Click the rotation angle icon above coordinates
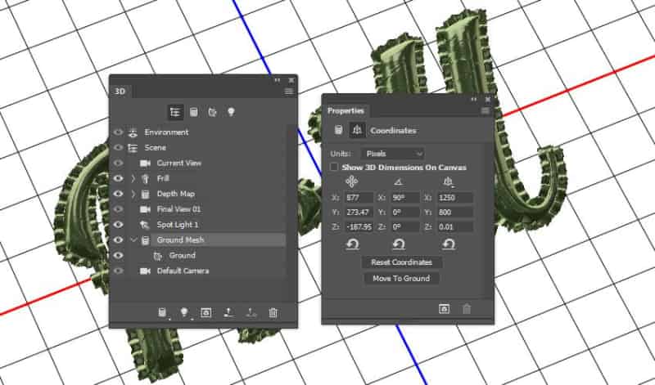 point(398,181)
